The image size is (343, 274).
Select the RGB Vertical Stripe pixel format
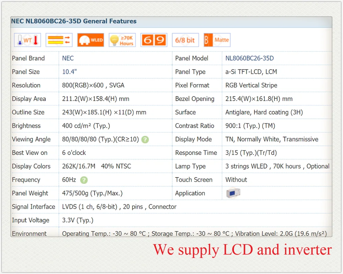coord(251,85)
